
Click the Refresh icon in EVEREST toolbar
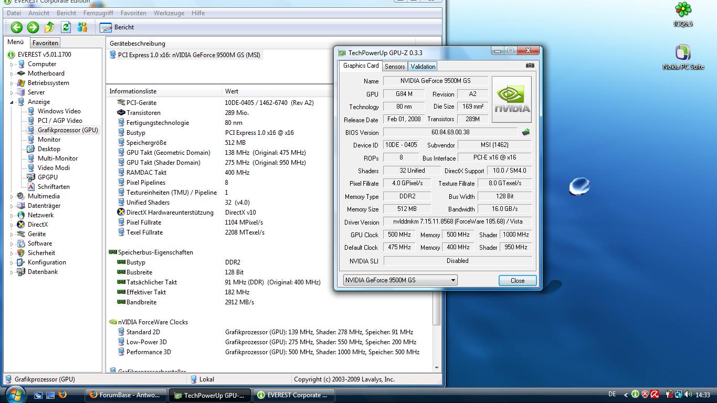pyautogui.click(x=66, y=27)
